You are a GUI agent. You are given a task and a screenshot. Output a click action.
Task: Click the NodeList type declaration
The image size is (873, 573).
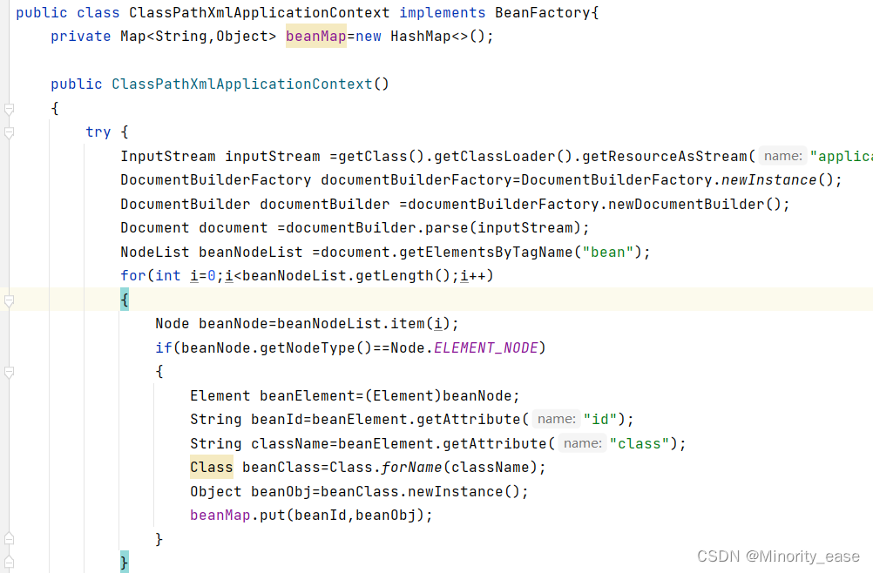[x=155, y=252]
